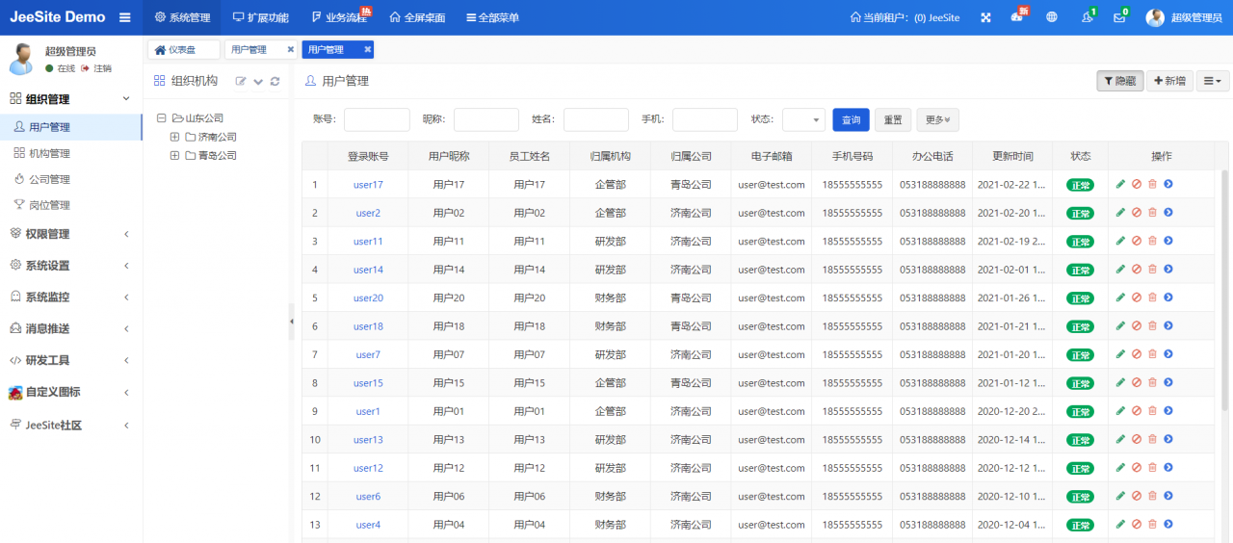Click the 重置 reset button
Screen dimensions: 1233x543
coord(893,119)
